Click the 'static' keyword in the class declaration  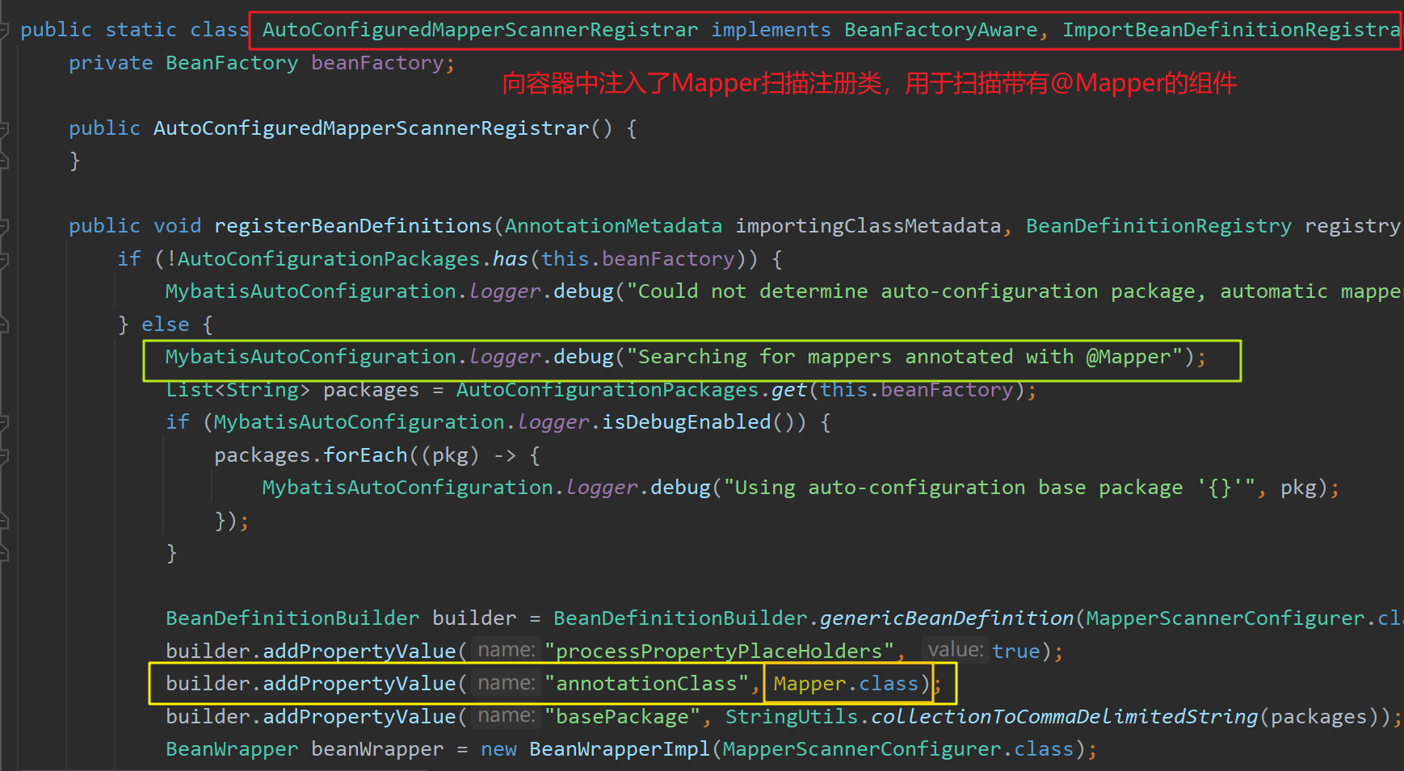(x=141, y=30)
